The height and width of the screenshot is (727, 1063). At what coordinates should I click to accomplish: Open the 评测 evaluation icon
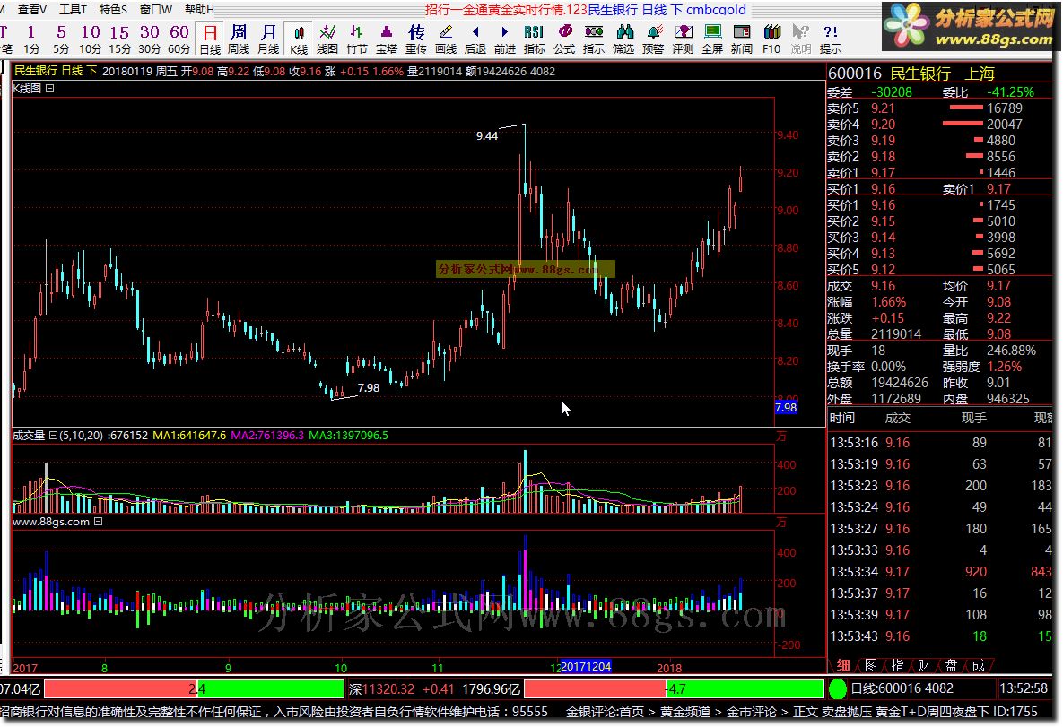683,39
